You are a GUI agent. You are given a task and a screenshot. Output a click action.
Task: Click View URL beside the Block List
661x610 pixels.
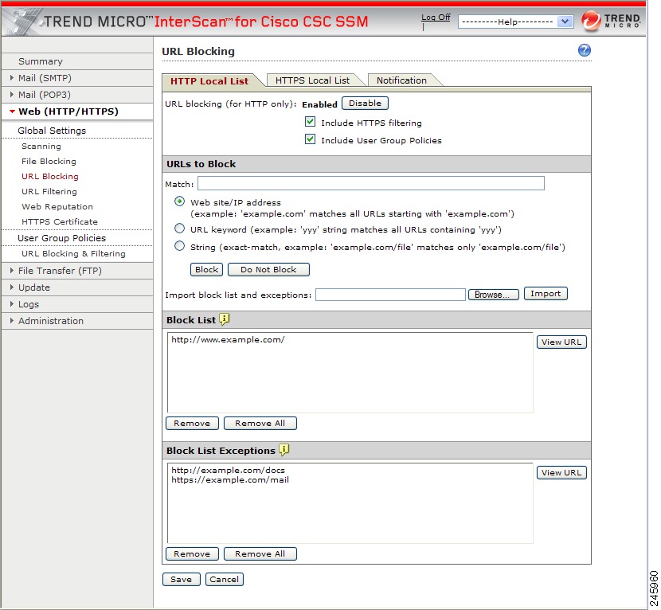click(x=561, y=342)
